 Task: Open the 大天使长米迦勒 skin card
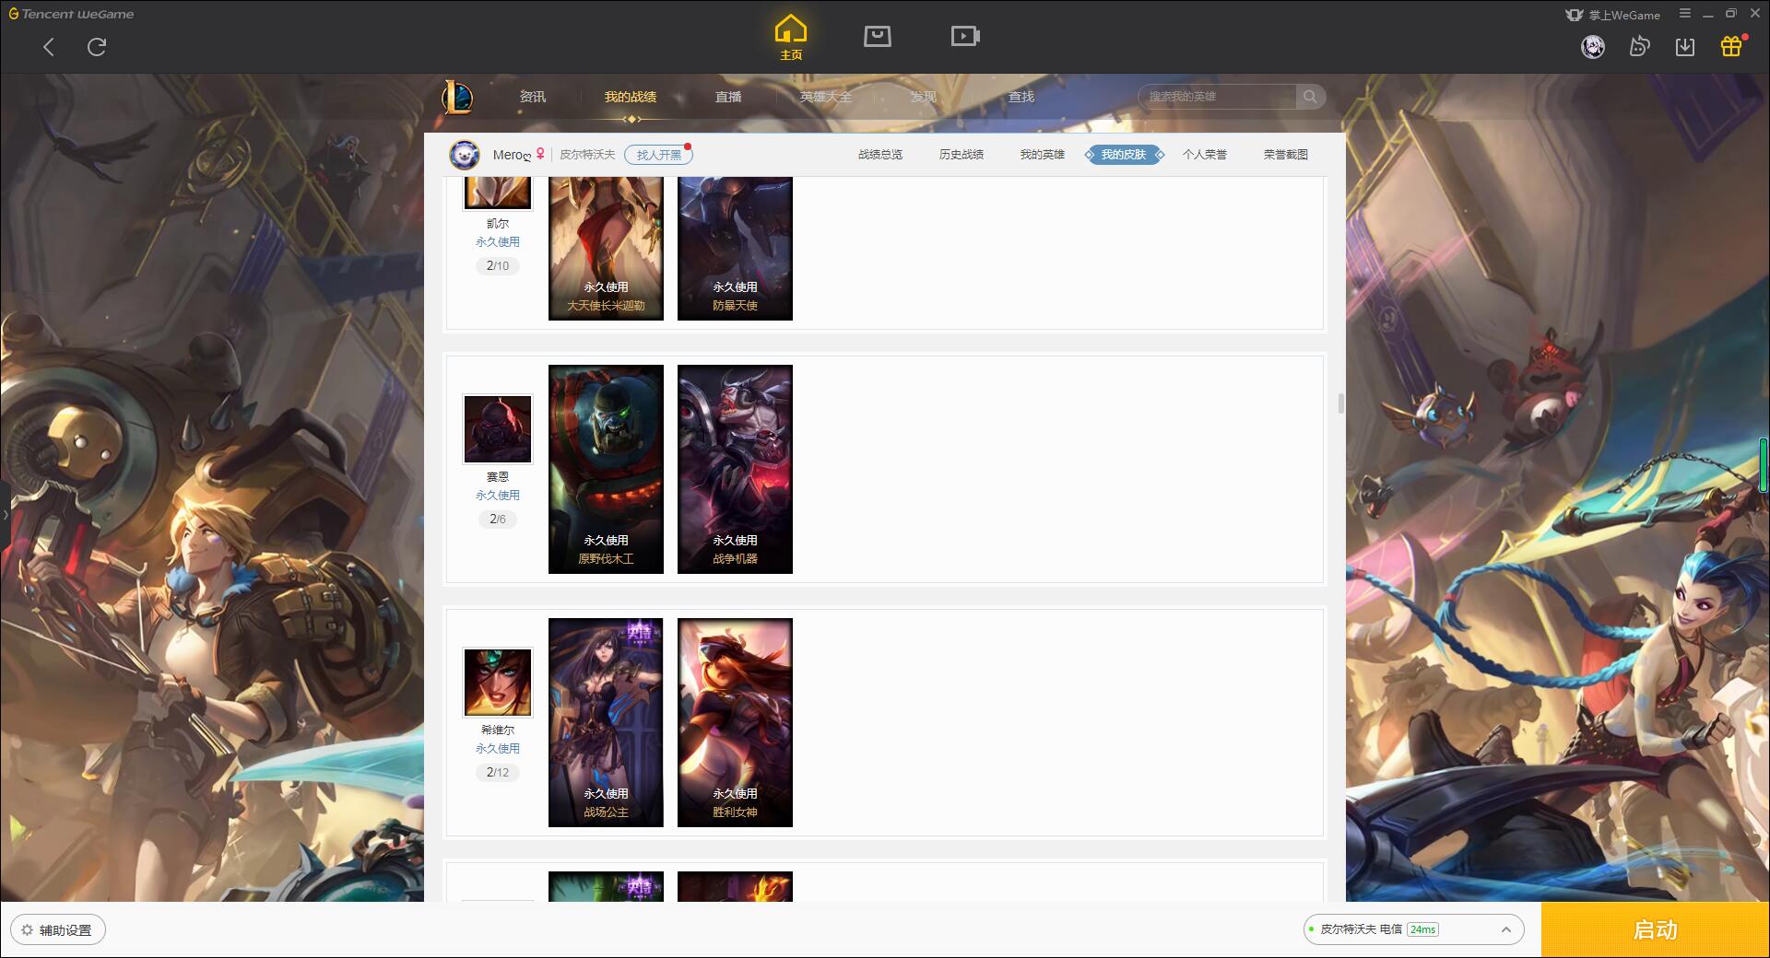[606, 249]
